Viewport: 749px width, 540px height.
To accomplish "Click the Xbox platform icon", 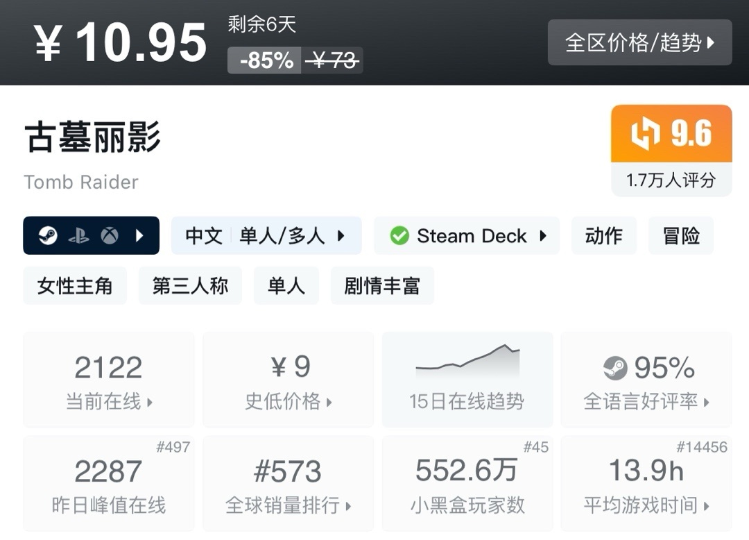I will [x=109, y=236].
